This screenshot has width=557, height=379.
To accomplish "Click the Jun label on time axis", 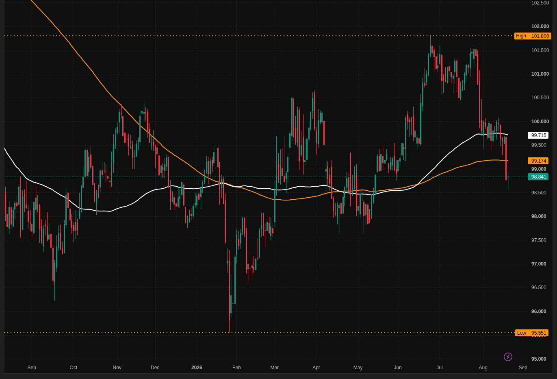I will (x=398, y=368).
